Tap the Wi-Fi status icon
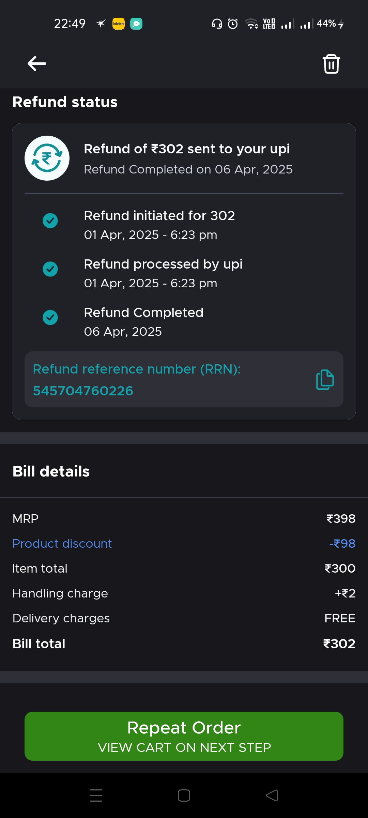The height and width of the screenshot is (818, 368). (251, 24)
